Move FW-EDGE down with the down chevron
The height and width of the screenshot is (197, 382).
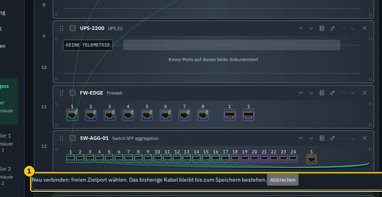[311, 93]
